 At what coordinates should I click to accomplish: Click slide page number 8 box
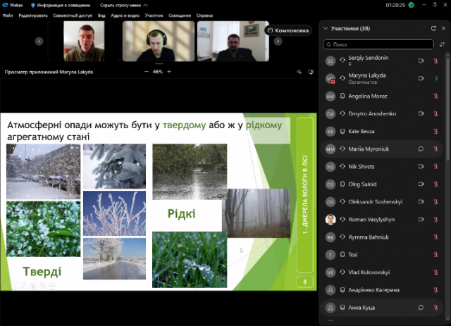(305, 282)
